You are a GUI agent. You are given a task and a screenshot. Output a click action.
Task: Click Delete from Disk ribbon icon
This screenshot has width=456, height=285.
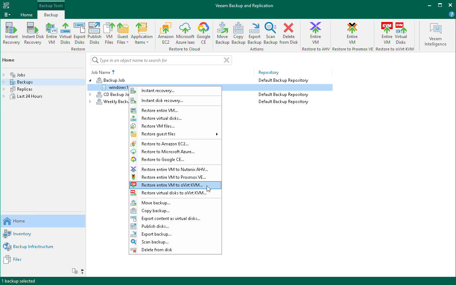(x=288, y=33)
